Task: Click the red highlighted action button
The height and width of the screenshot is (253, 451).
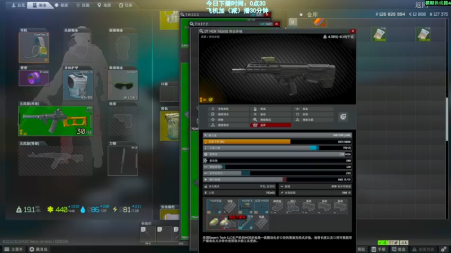Action: [271, 125]
